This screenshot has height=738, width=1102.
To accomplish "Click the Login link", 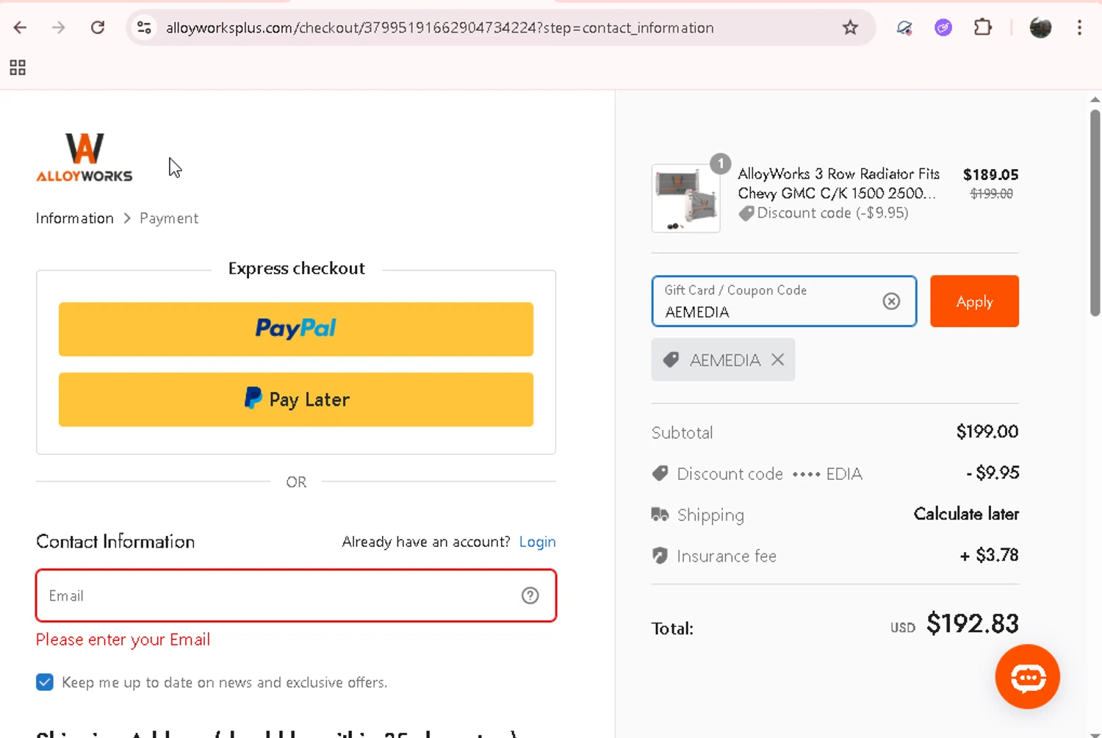I will [x=537, y=542].
